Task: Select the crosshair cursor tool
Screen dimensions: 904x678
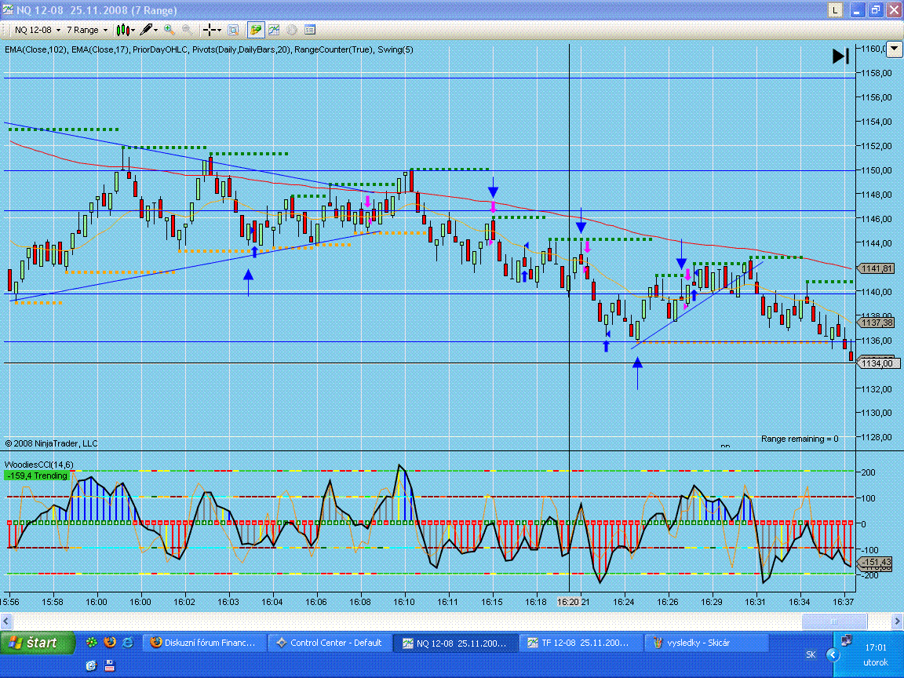Action: (210, 30)
